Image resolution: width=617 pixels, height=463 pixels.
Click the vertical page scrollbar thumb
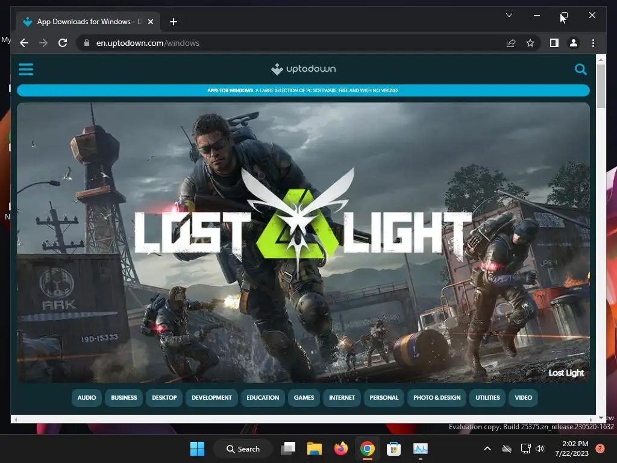[x=601, y=86]
